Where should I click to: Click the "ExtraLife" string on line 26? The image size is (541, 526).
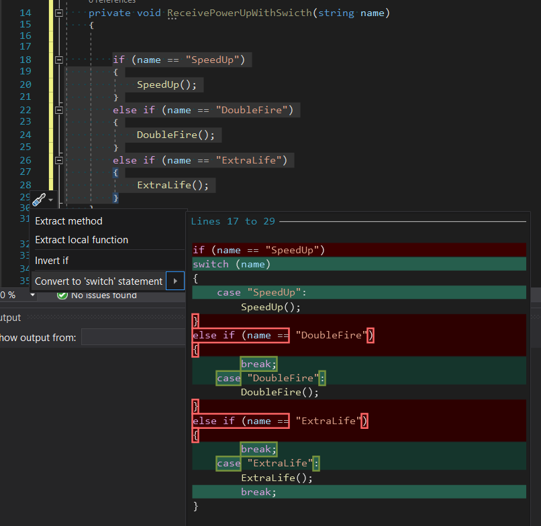coord(249,161)
